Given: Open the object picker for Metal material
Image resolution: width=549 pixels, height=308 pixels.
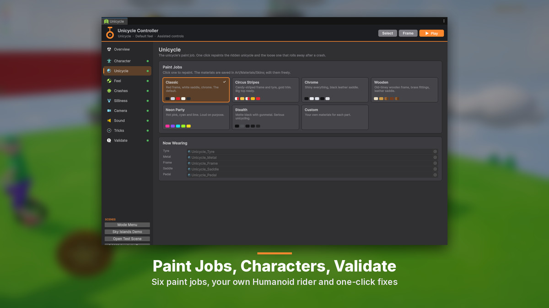Looking at the screenshot, I should tap(435, 157).
